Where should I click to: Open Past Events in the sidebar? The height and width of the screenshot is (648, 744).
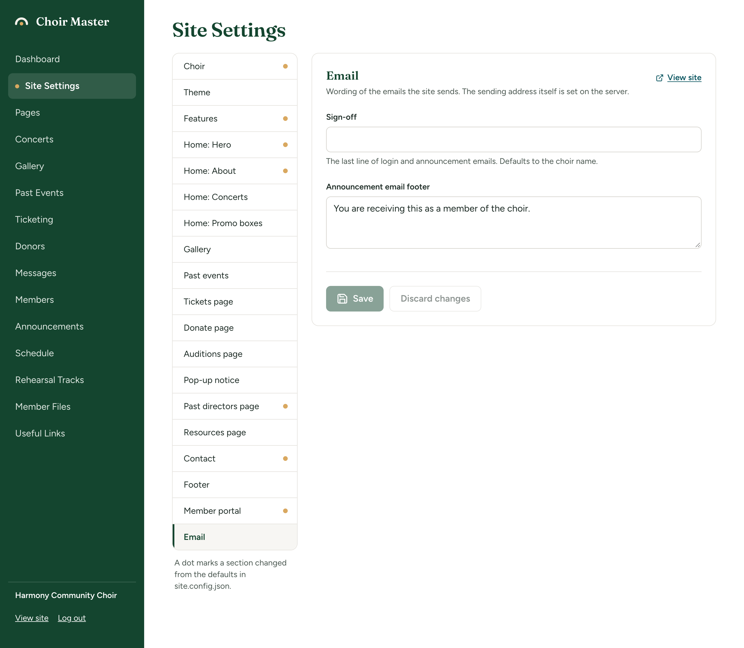click(x=72, y=193)
